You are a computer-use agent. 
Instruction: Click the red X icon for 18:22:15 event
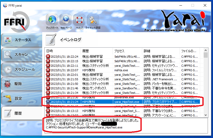tap(48, 61)
